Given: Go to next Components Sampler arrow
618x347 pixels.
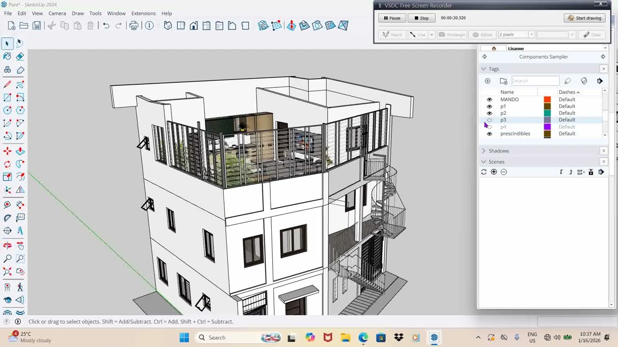Looking at the screenshot, I should 603,57.
